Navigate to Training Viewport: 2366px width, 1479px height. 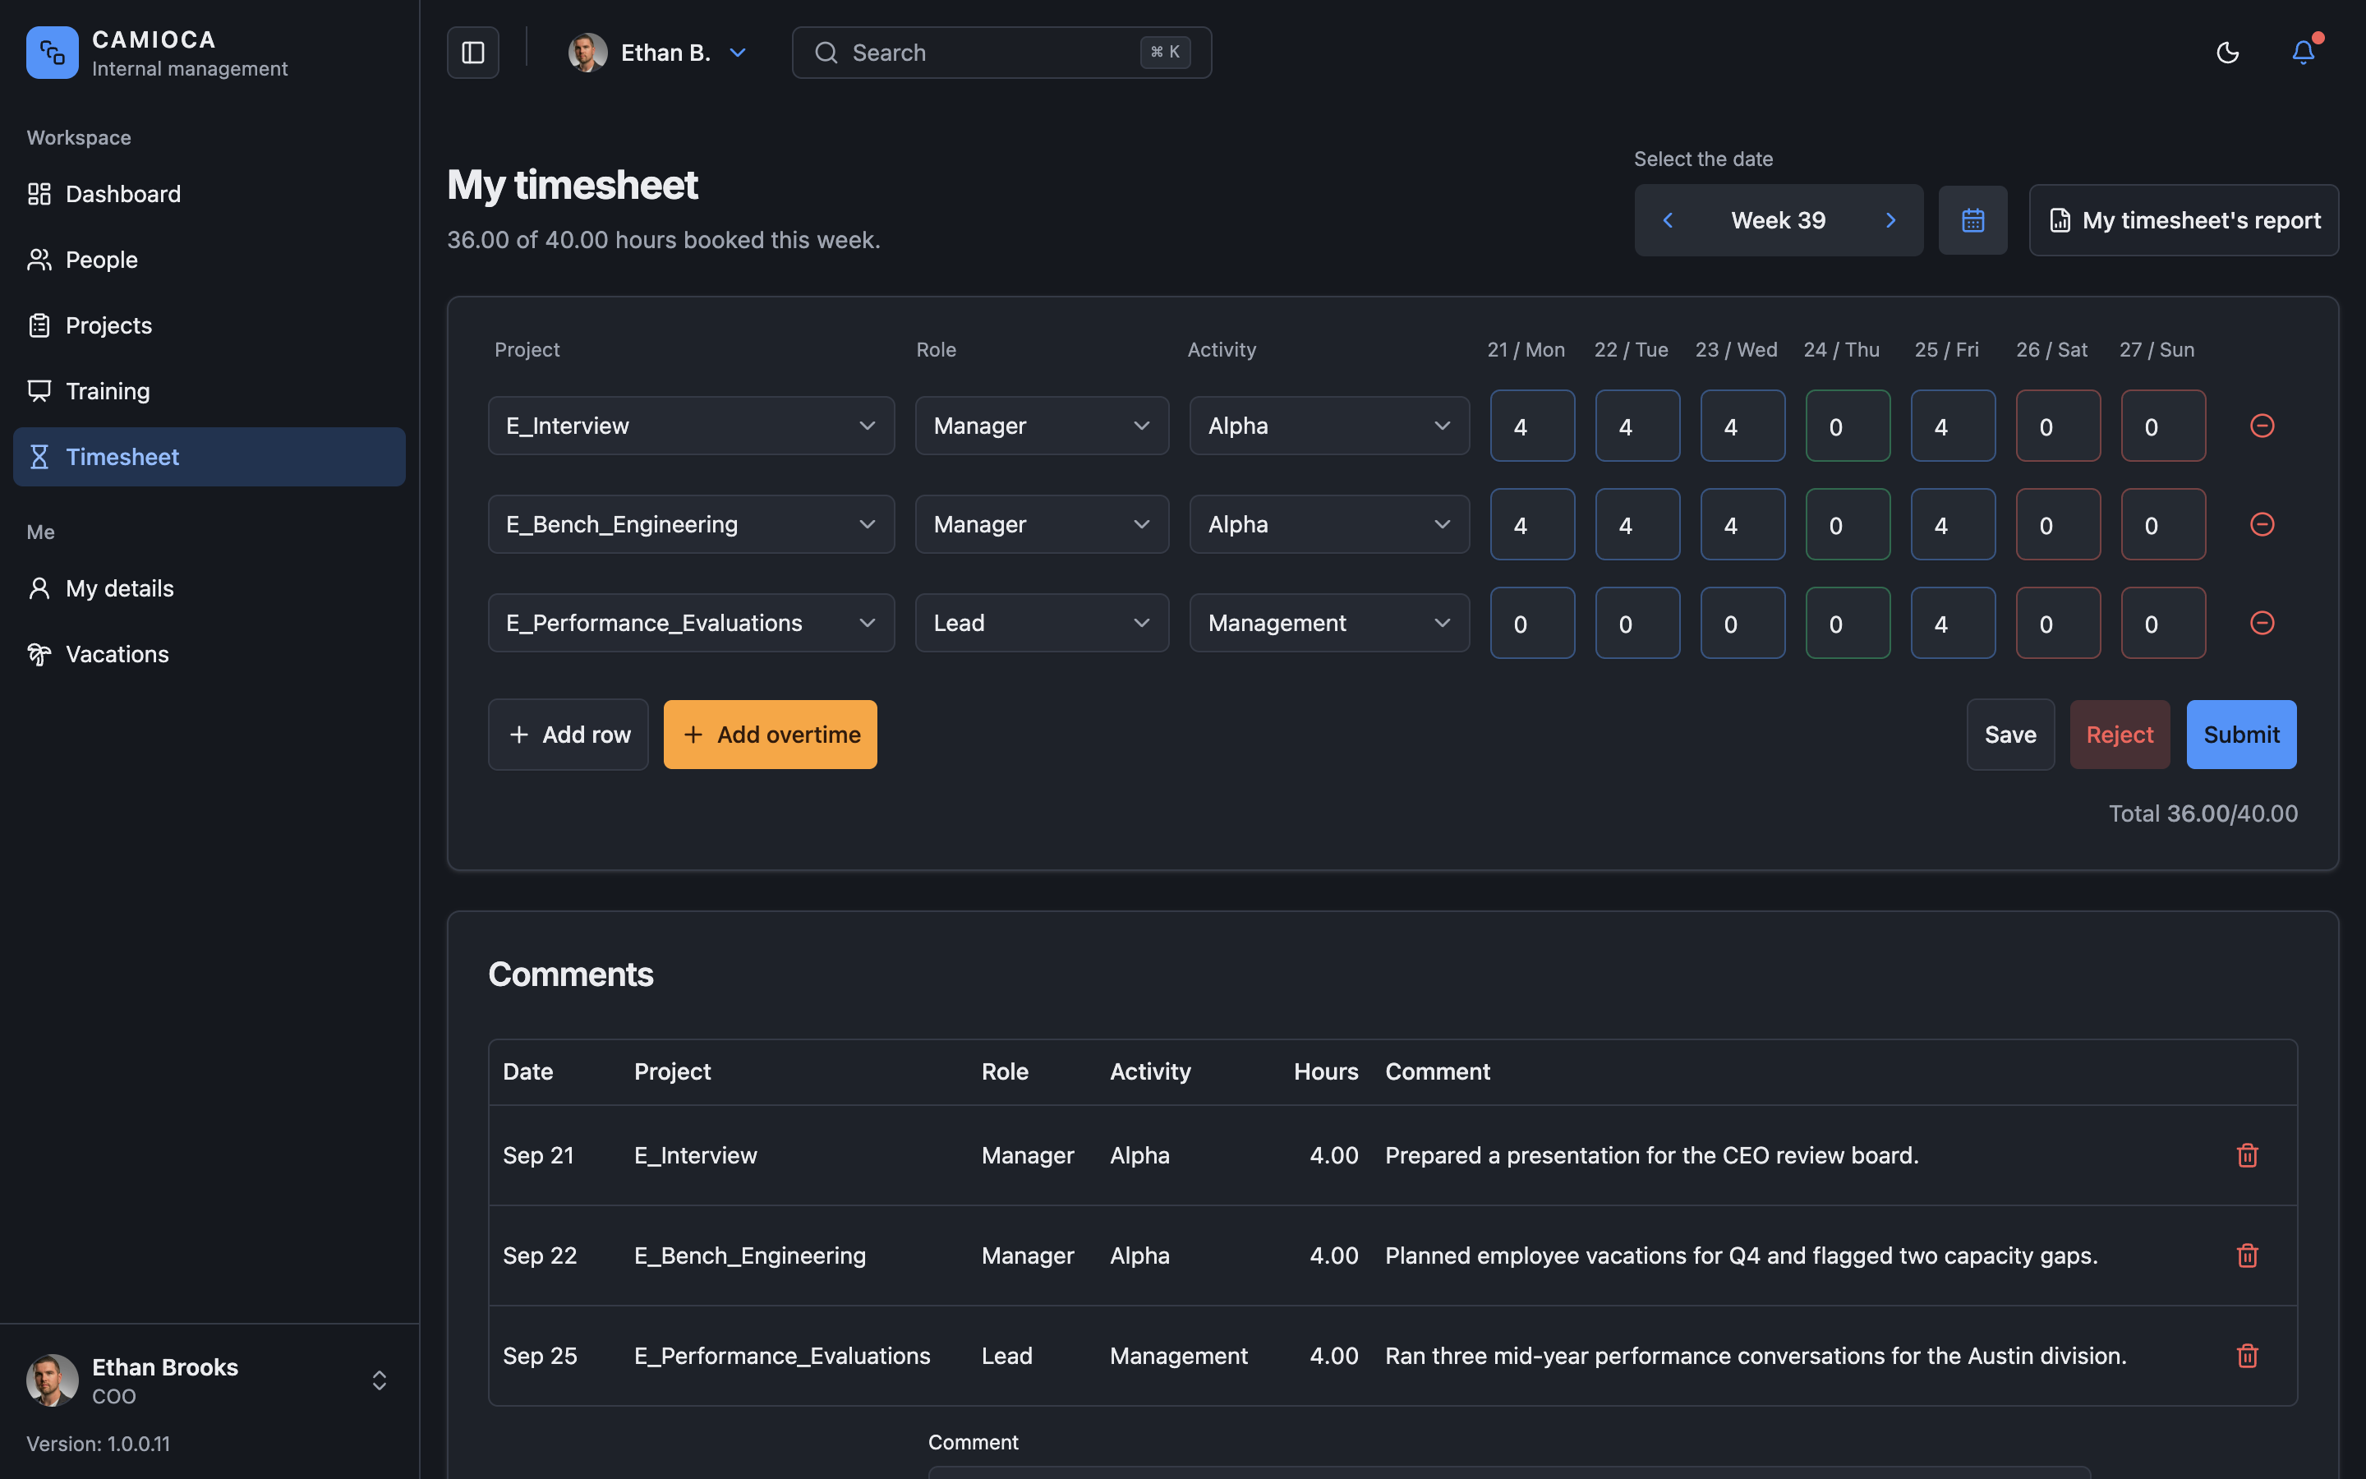coord(209,391)
